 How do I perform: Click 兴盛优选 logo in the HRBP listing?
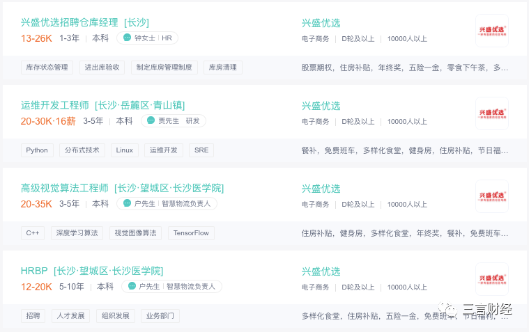pyautogui.click(x=492, y=279)
